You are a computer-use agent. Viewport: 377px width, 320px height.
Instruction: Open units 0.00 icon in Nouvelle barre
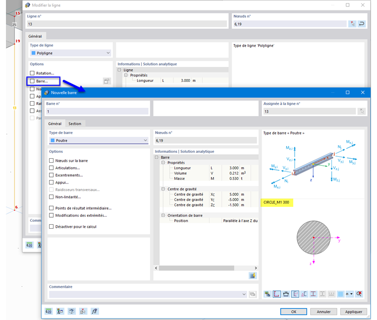pos(49,312)
